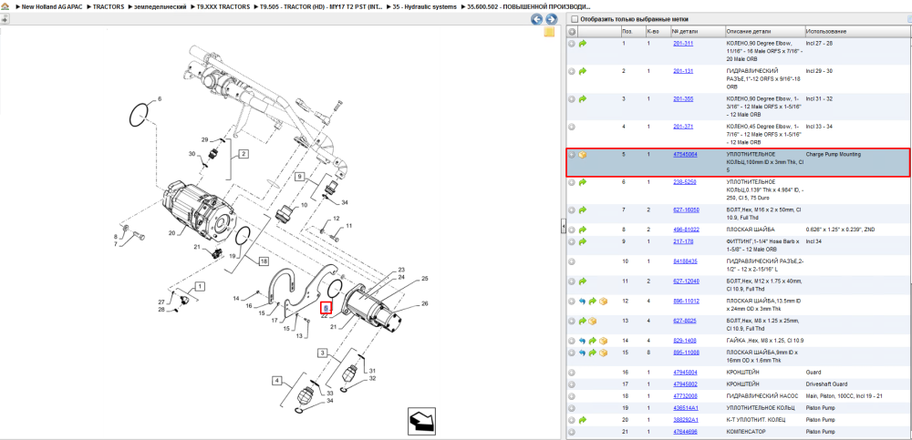Click the box icon for part 47545064

[582, 155]
